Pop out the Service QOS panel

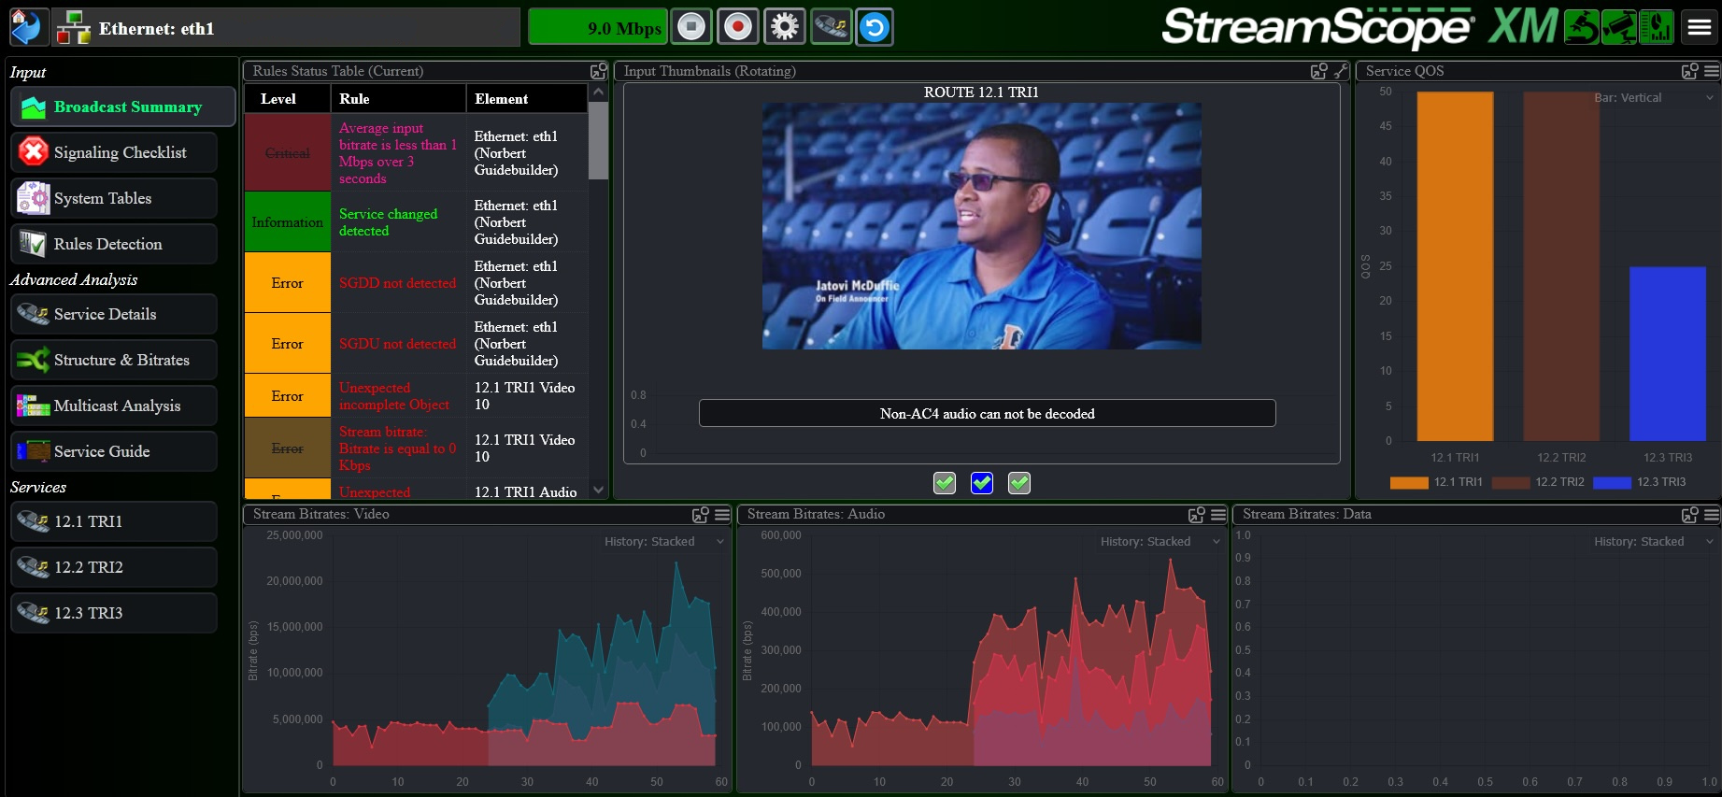[x=1689, y=71]
